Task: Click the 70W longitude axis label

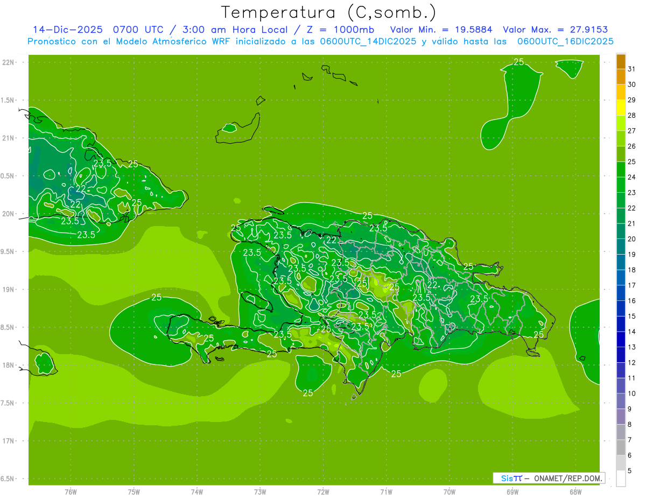Action: point(450,492)
